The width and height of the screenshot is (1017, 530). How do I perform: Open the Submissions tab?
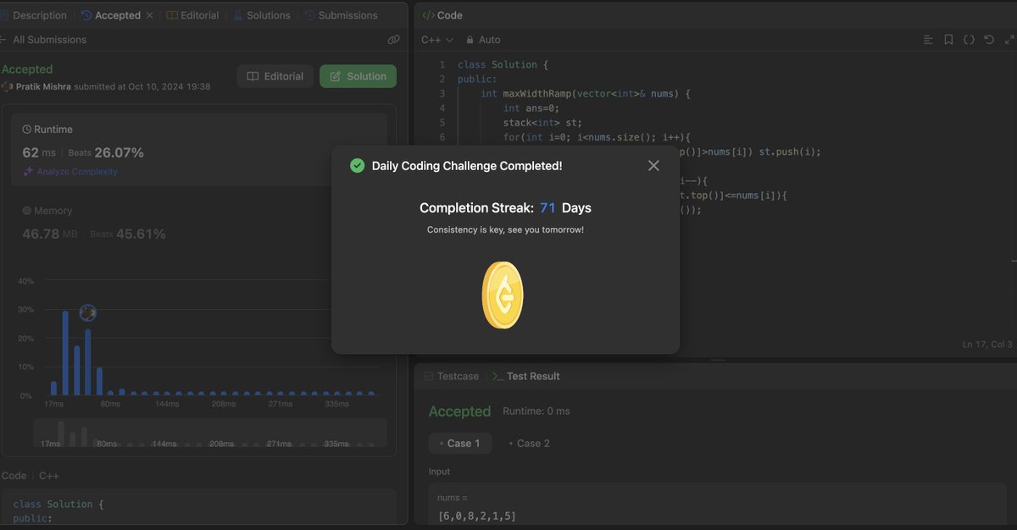coord(341,15)
